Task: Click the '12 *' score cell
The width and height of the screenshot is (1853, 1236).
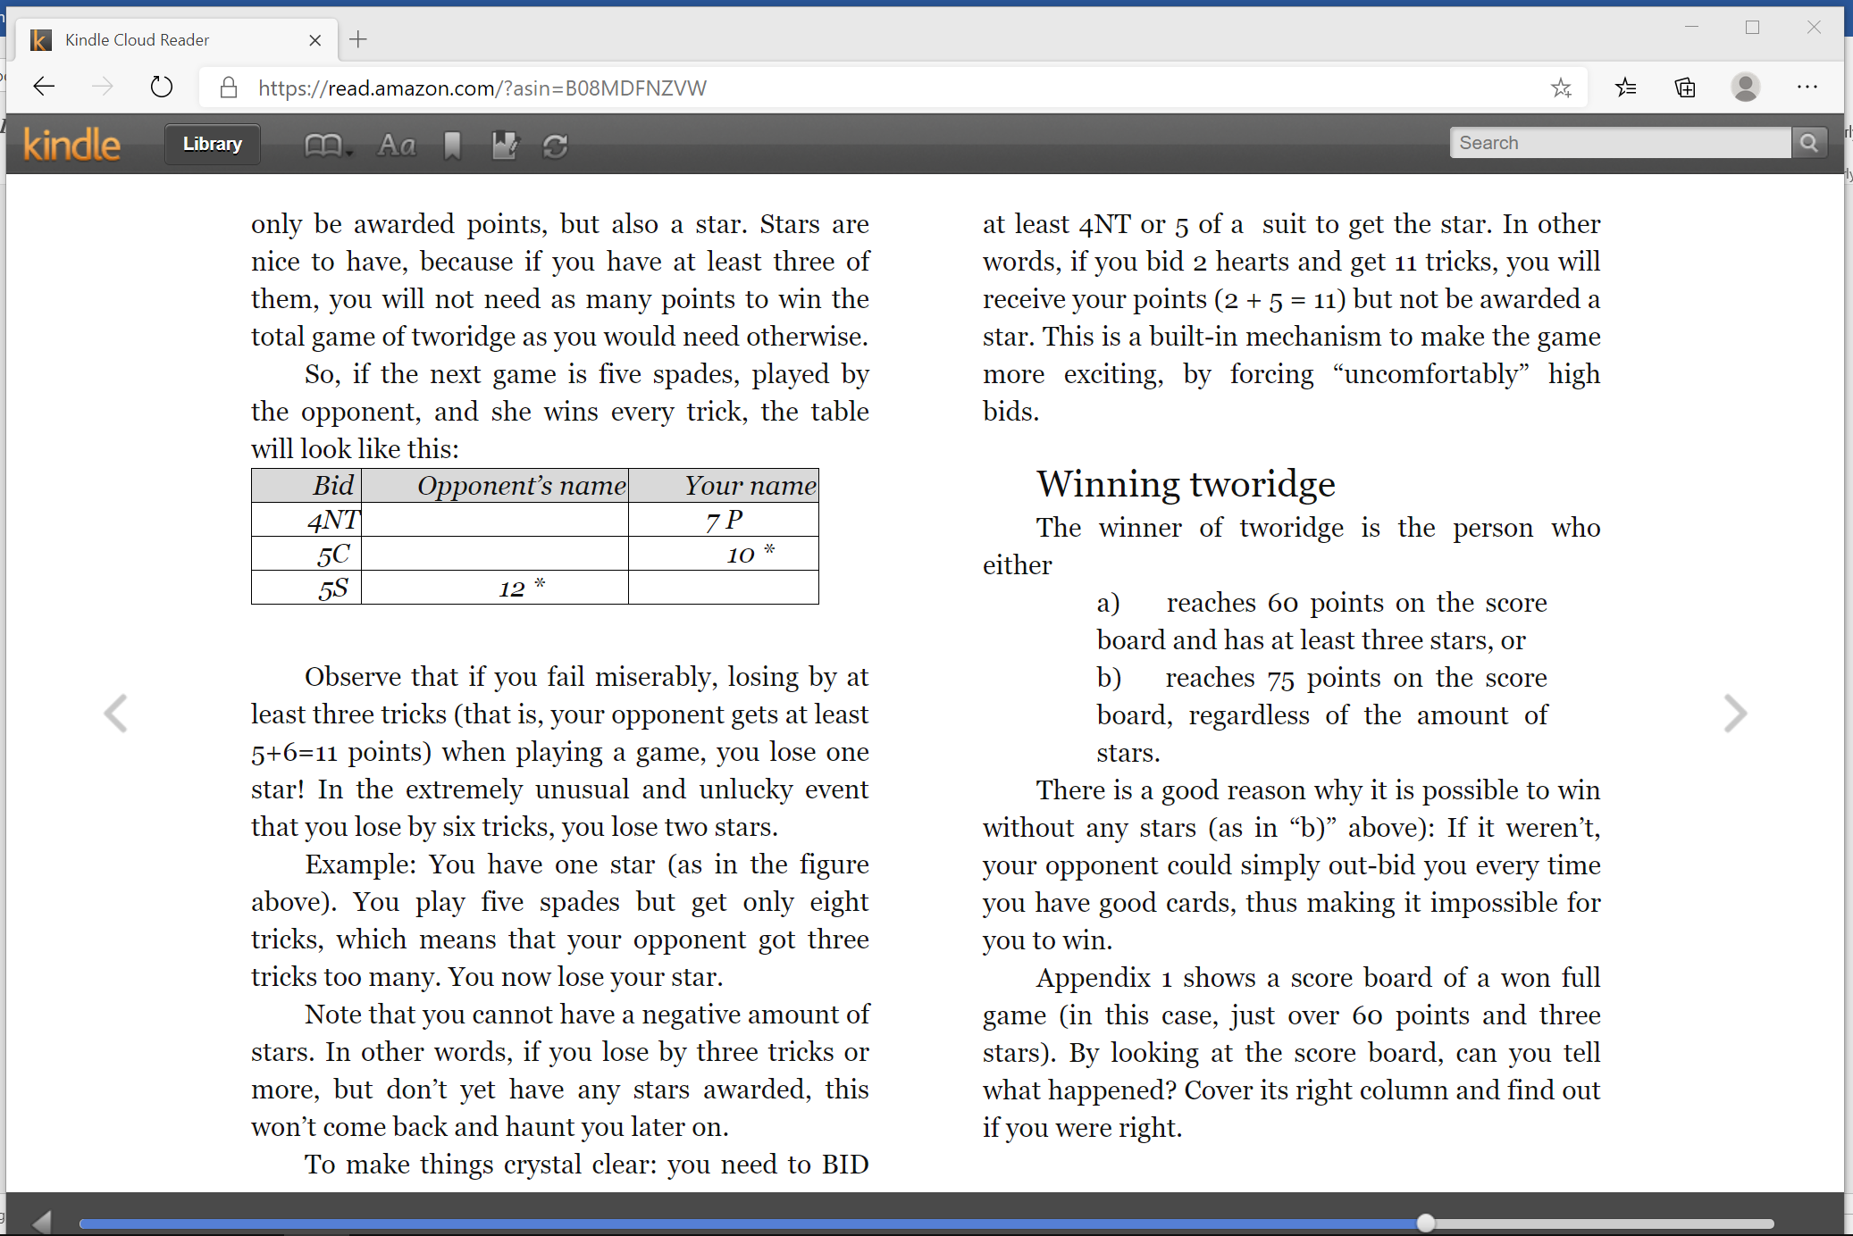Action: click(495, 588)
